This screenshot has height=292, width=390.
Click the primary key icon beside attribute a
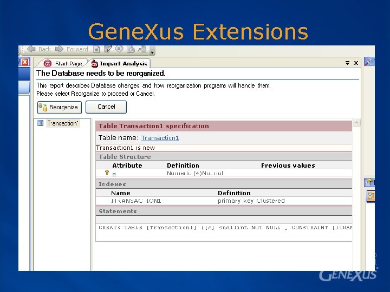[x=107, y=172]
